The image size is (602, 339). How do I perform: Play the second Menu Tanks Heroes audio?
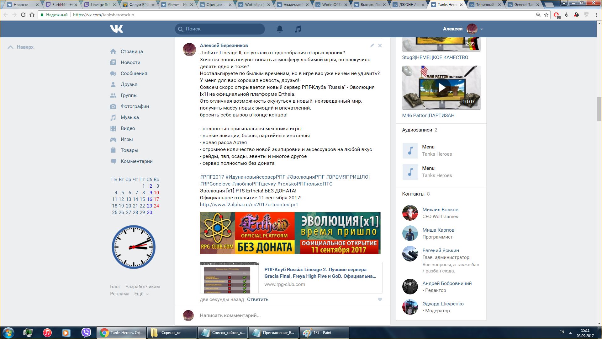click(410, 172)
